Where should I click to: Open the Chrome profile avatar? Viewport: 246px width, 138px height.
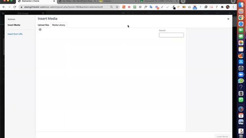click(228, 7)
